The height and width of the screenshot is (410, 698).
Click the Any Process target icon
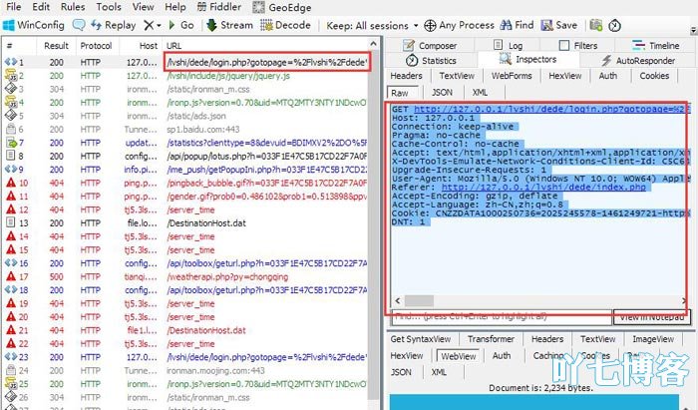click(x=430, y=25)
